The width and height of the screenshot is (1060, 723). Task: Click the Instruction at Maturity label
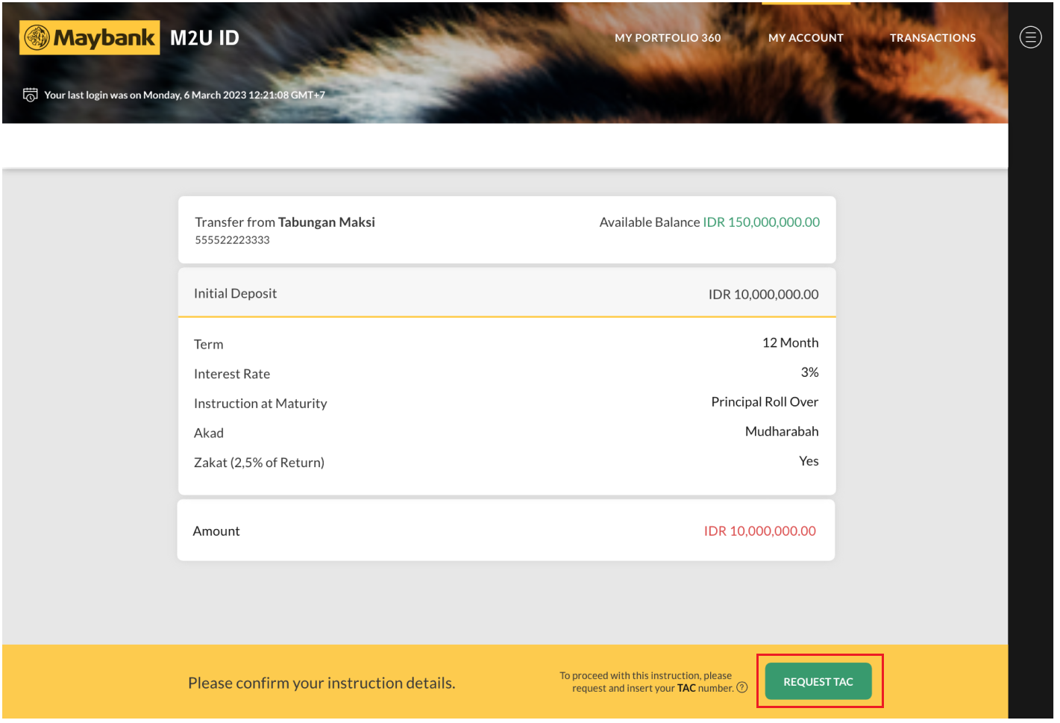(260, 404)
